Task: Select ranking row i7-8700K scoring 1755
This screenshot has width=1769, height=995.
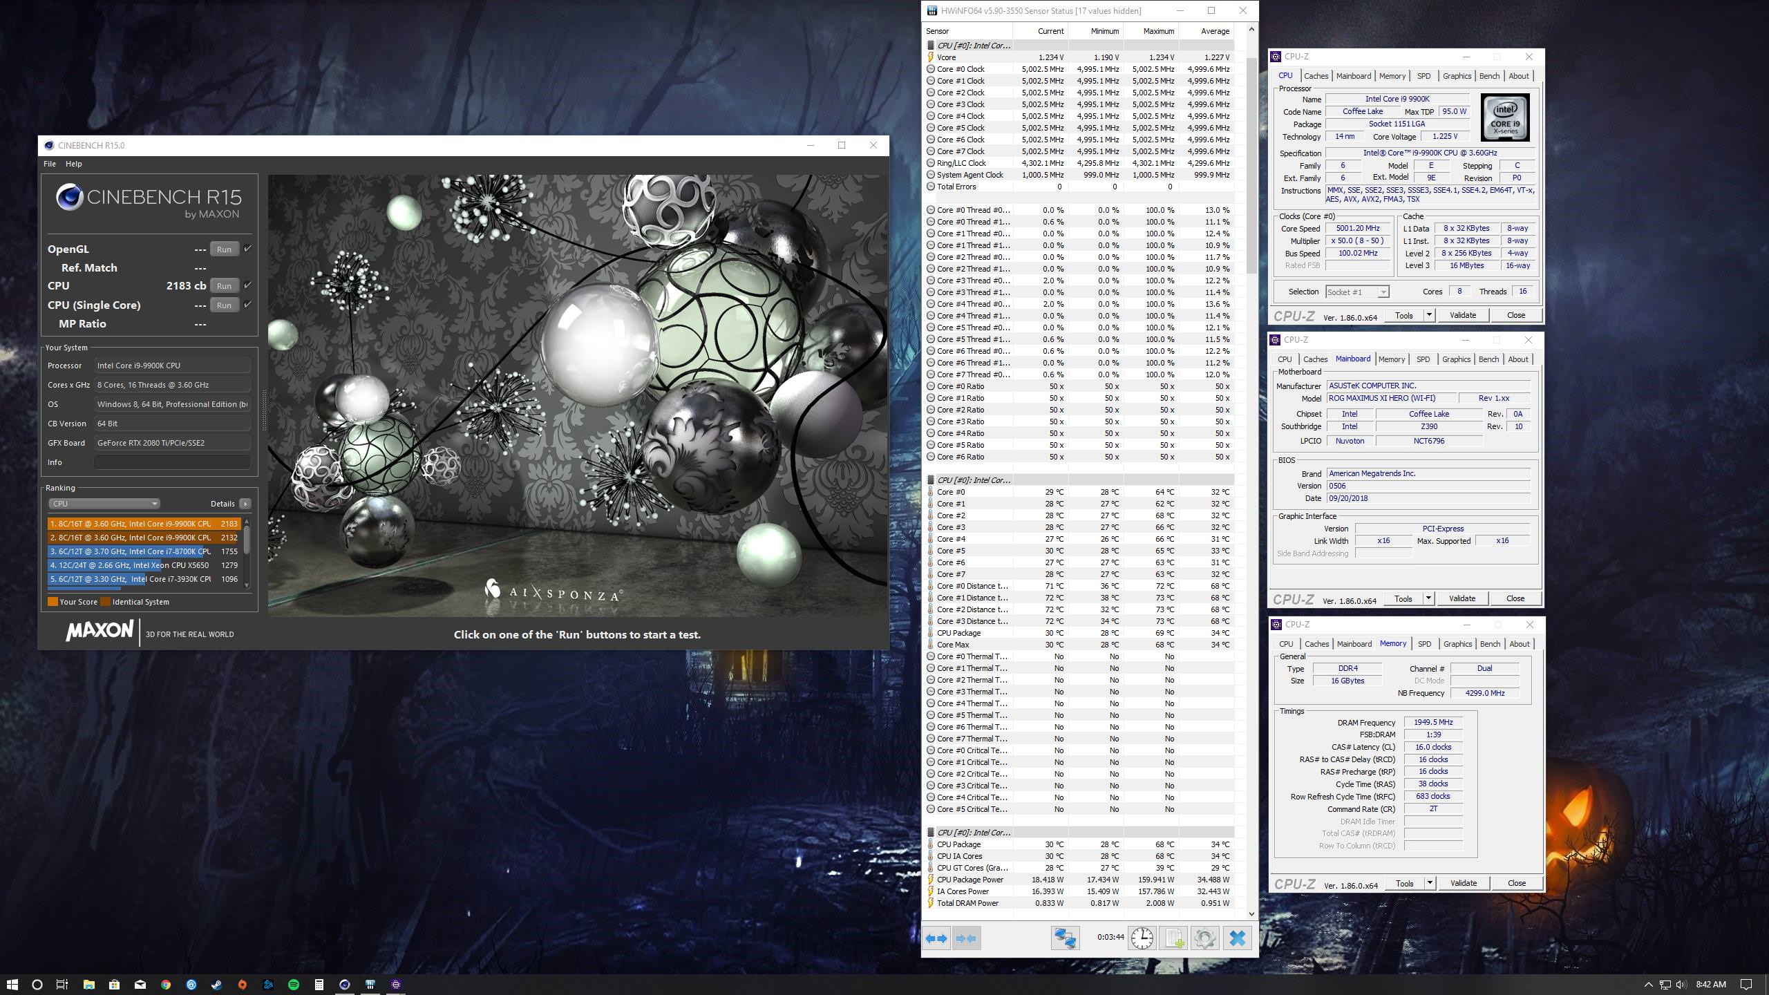Action: 144,551
